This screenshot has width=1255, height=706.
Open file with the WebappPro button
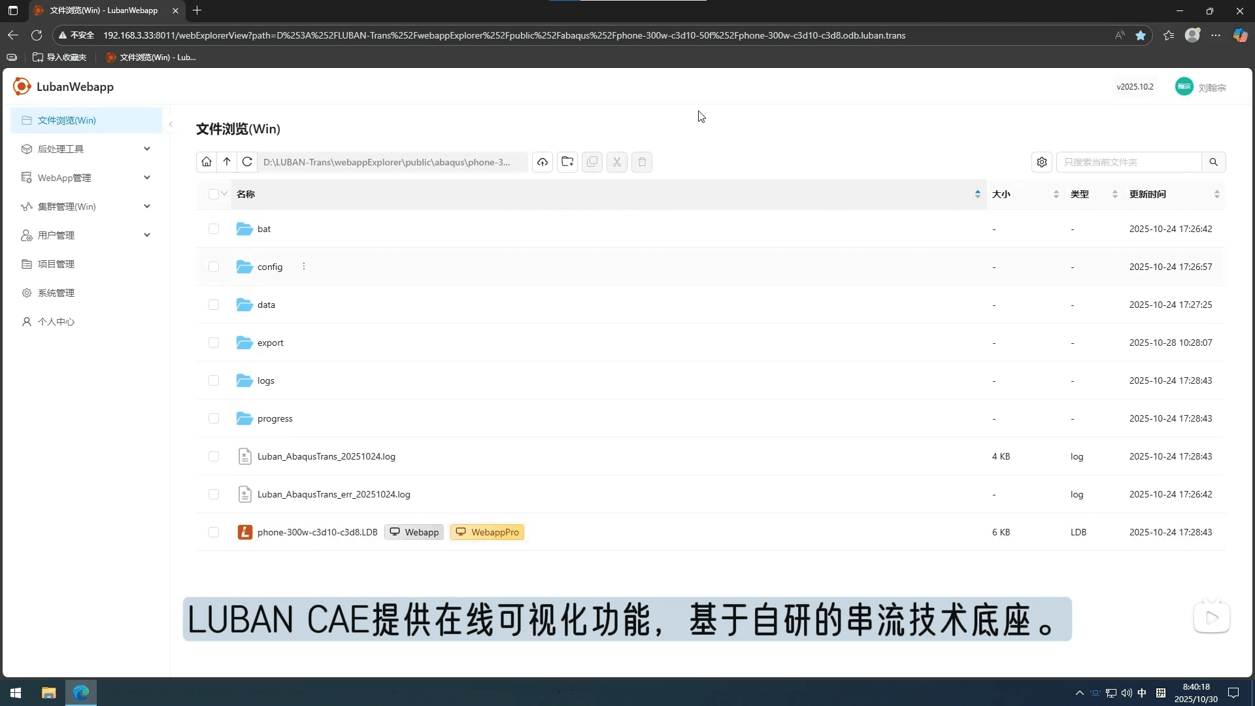[x=488, y=532]
